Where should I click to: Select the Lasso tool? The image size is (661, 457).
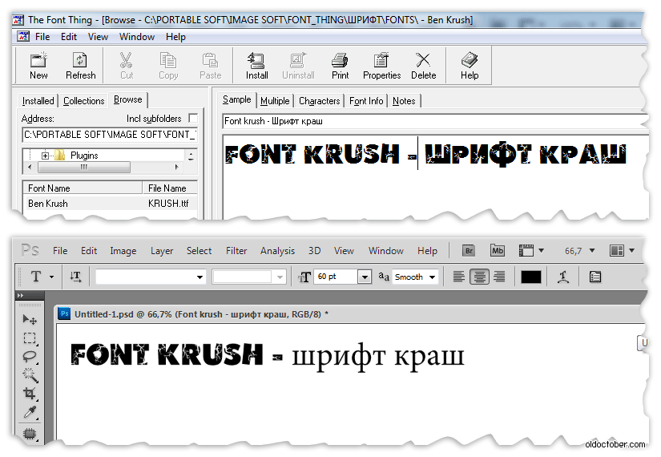coord(30,357)
